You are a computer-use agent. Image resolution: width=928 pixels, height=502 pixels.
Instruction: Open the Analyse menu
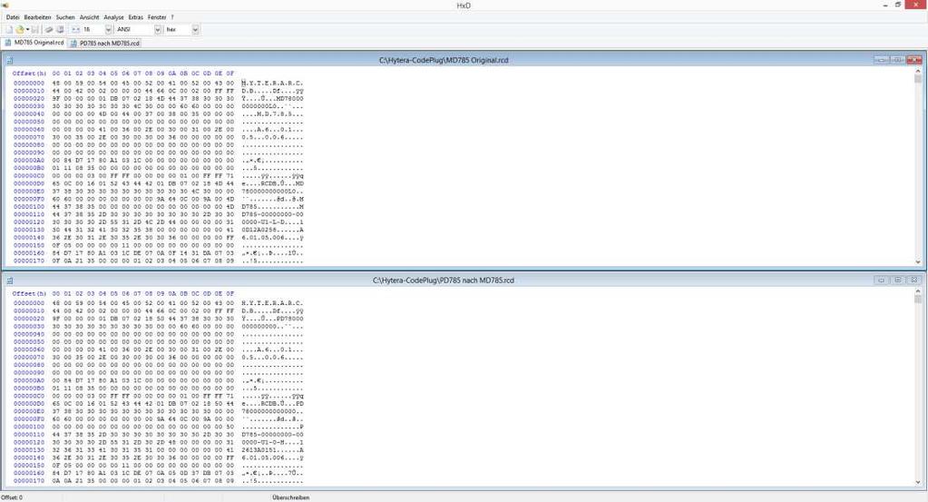(114, 17)
